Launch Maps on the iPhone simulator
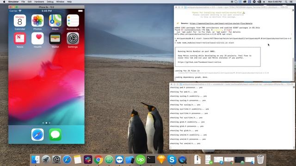Viewport: 296px width, 166px height. [55, 21]
